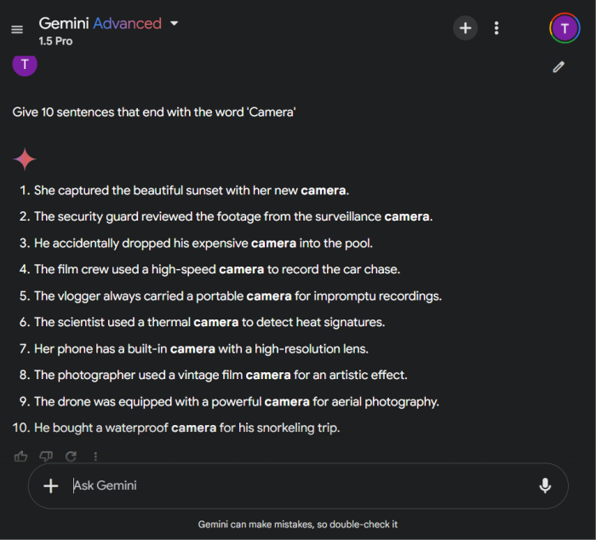
Task: Click the first sentence about the sunset
Action: pyautogui.click(x=192, y=190)
